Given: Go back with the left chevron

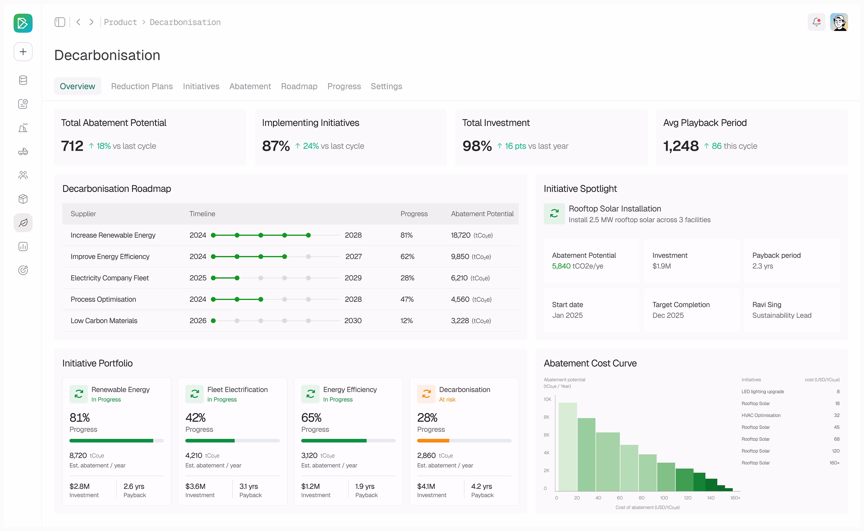Looking at the screenshot, I should (79, 22).
